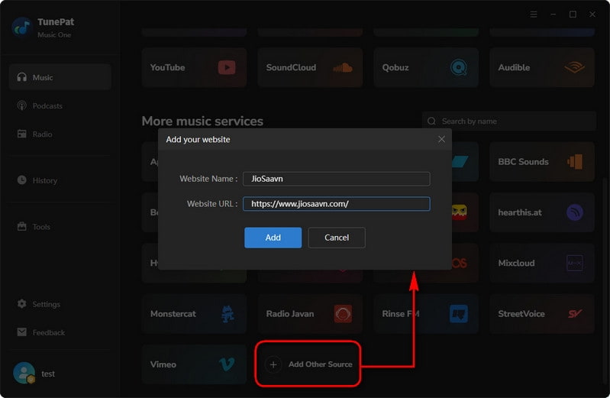Open the hamburger menu in title bar
This screenshot has width=610, height=398.
[x=534, y=15]
